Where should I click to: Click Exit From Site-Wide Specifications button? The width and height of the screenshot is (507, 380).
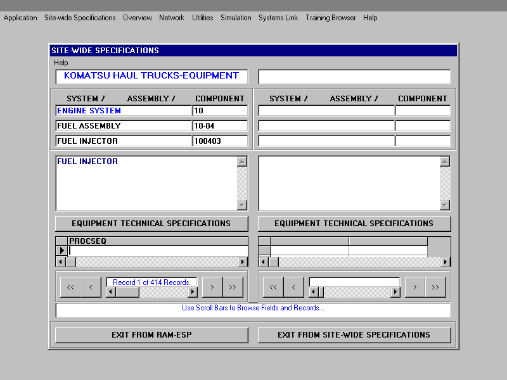pos(354,335)
